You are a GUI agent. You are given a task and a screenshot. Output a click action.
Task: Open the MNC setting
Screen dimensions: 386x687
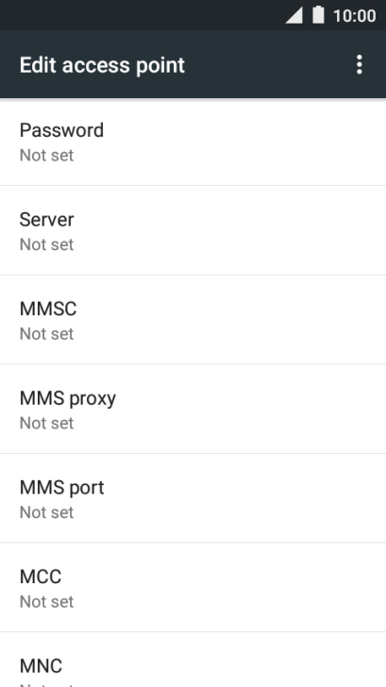coord(193,660)
